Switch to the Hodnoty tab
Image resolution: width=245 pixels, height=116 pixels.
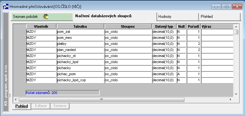tap(177, 17)
